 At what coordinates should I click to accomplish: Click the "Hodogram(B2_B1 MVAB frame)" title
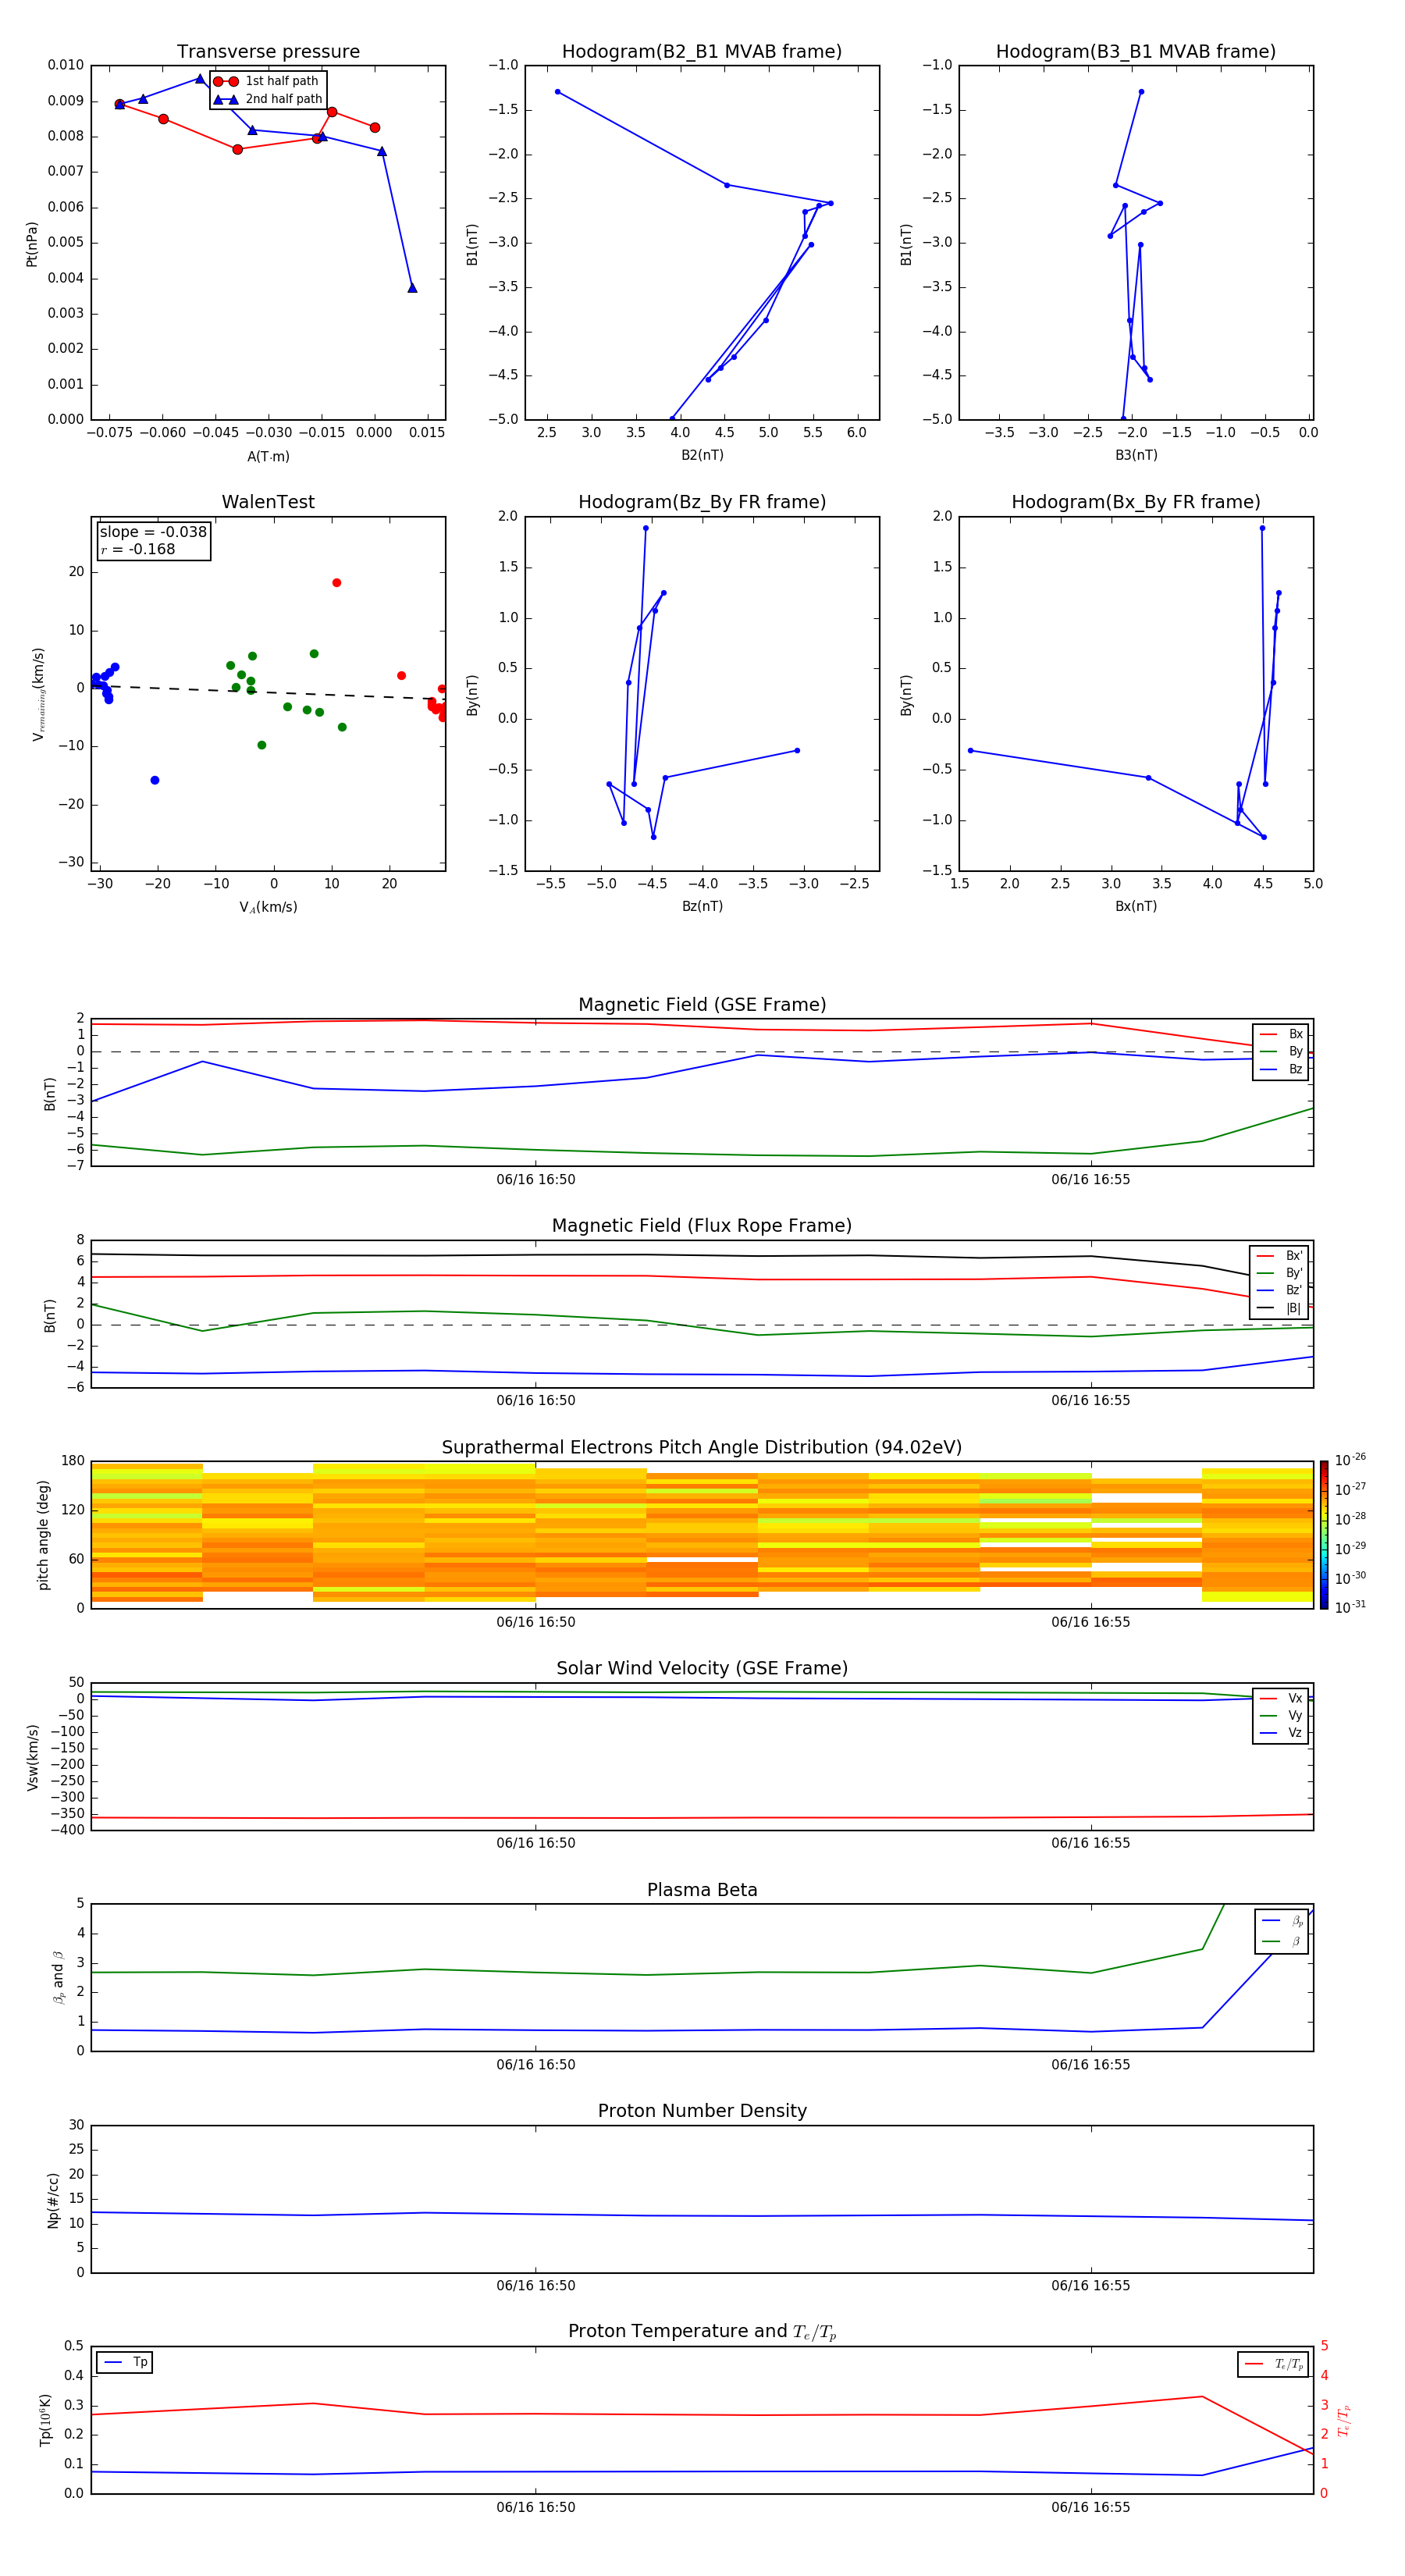pos(702,52)
